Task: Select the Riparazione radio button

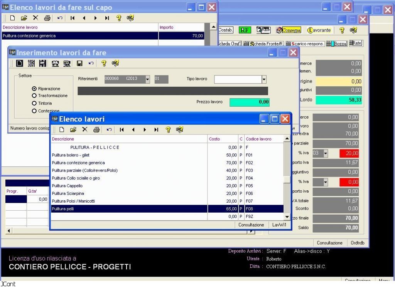Action: click(34, 89)
